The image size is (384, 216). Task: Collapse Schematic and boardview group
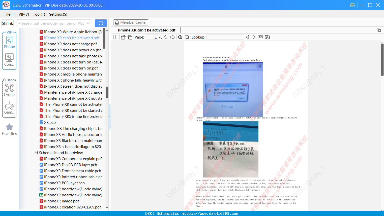(36, 153)
